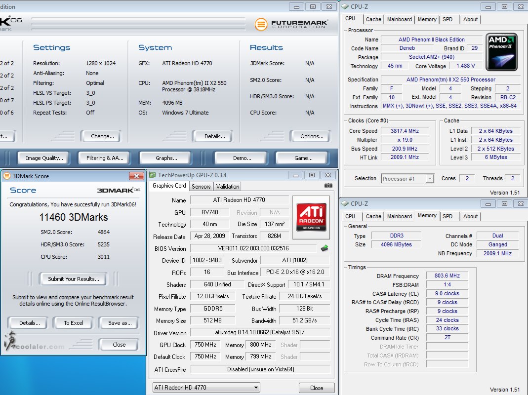Click the ATI CrossFire Disabled field

coord(260,369)
